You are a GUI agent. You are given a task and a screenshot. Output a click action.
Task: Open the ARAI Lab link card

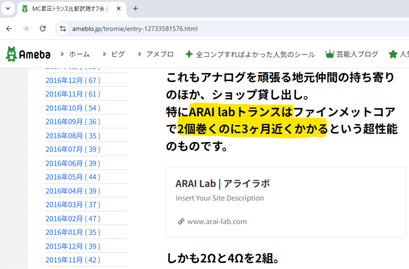pyautogui.click(x=286, y=202)
